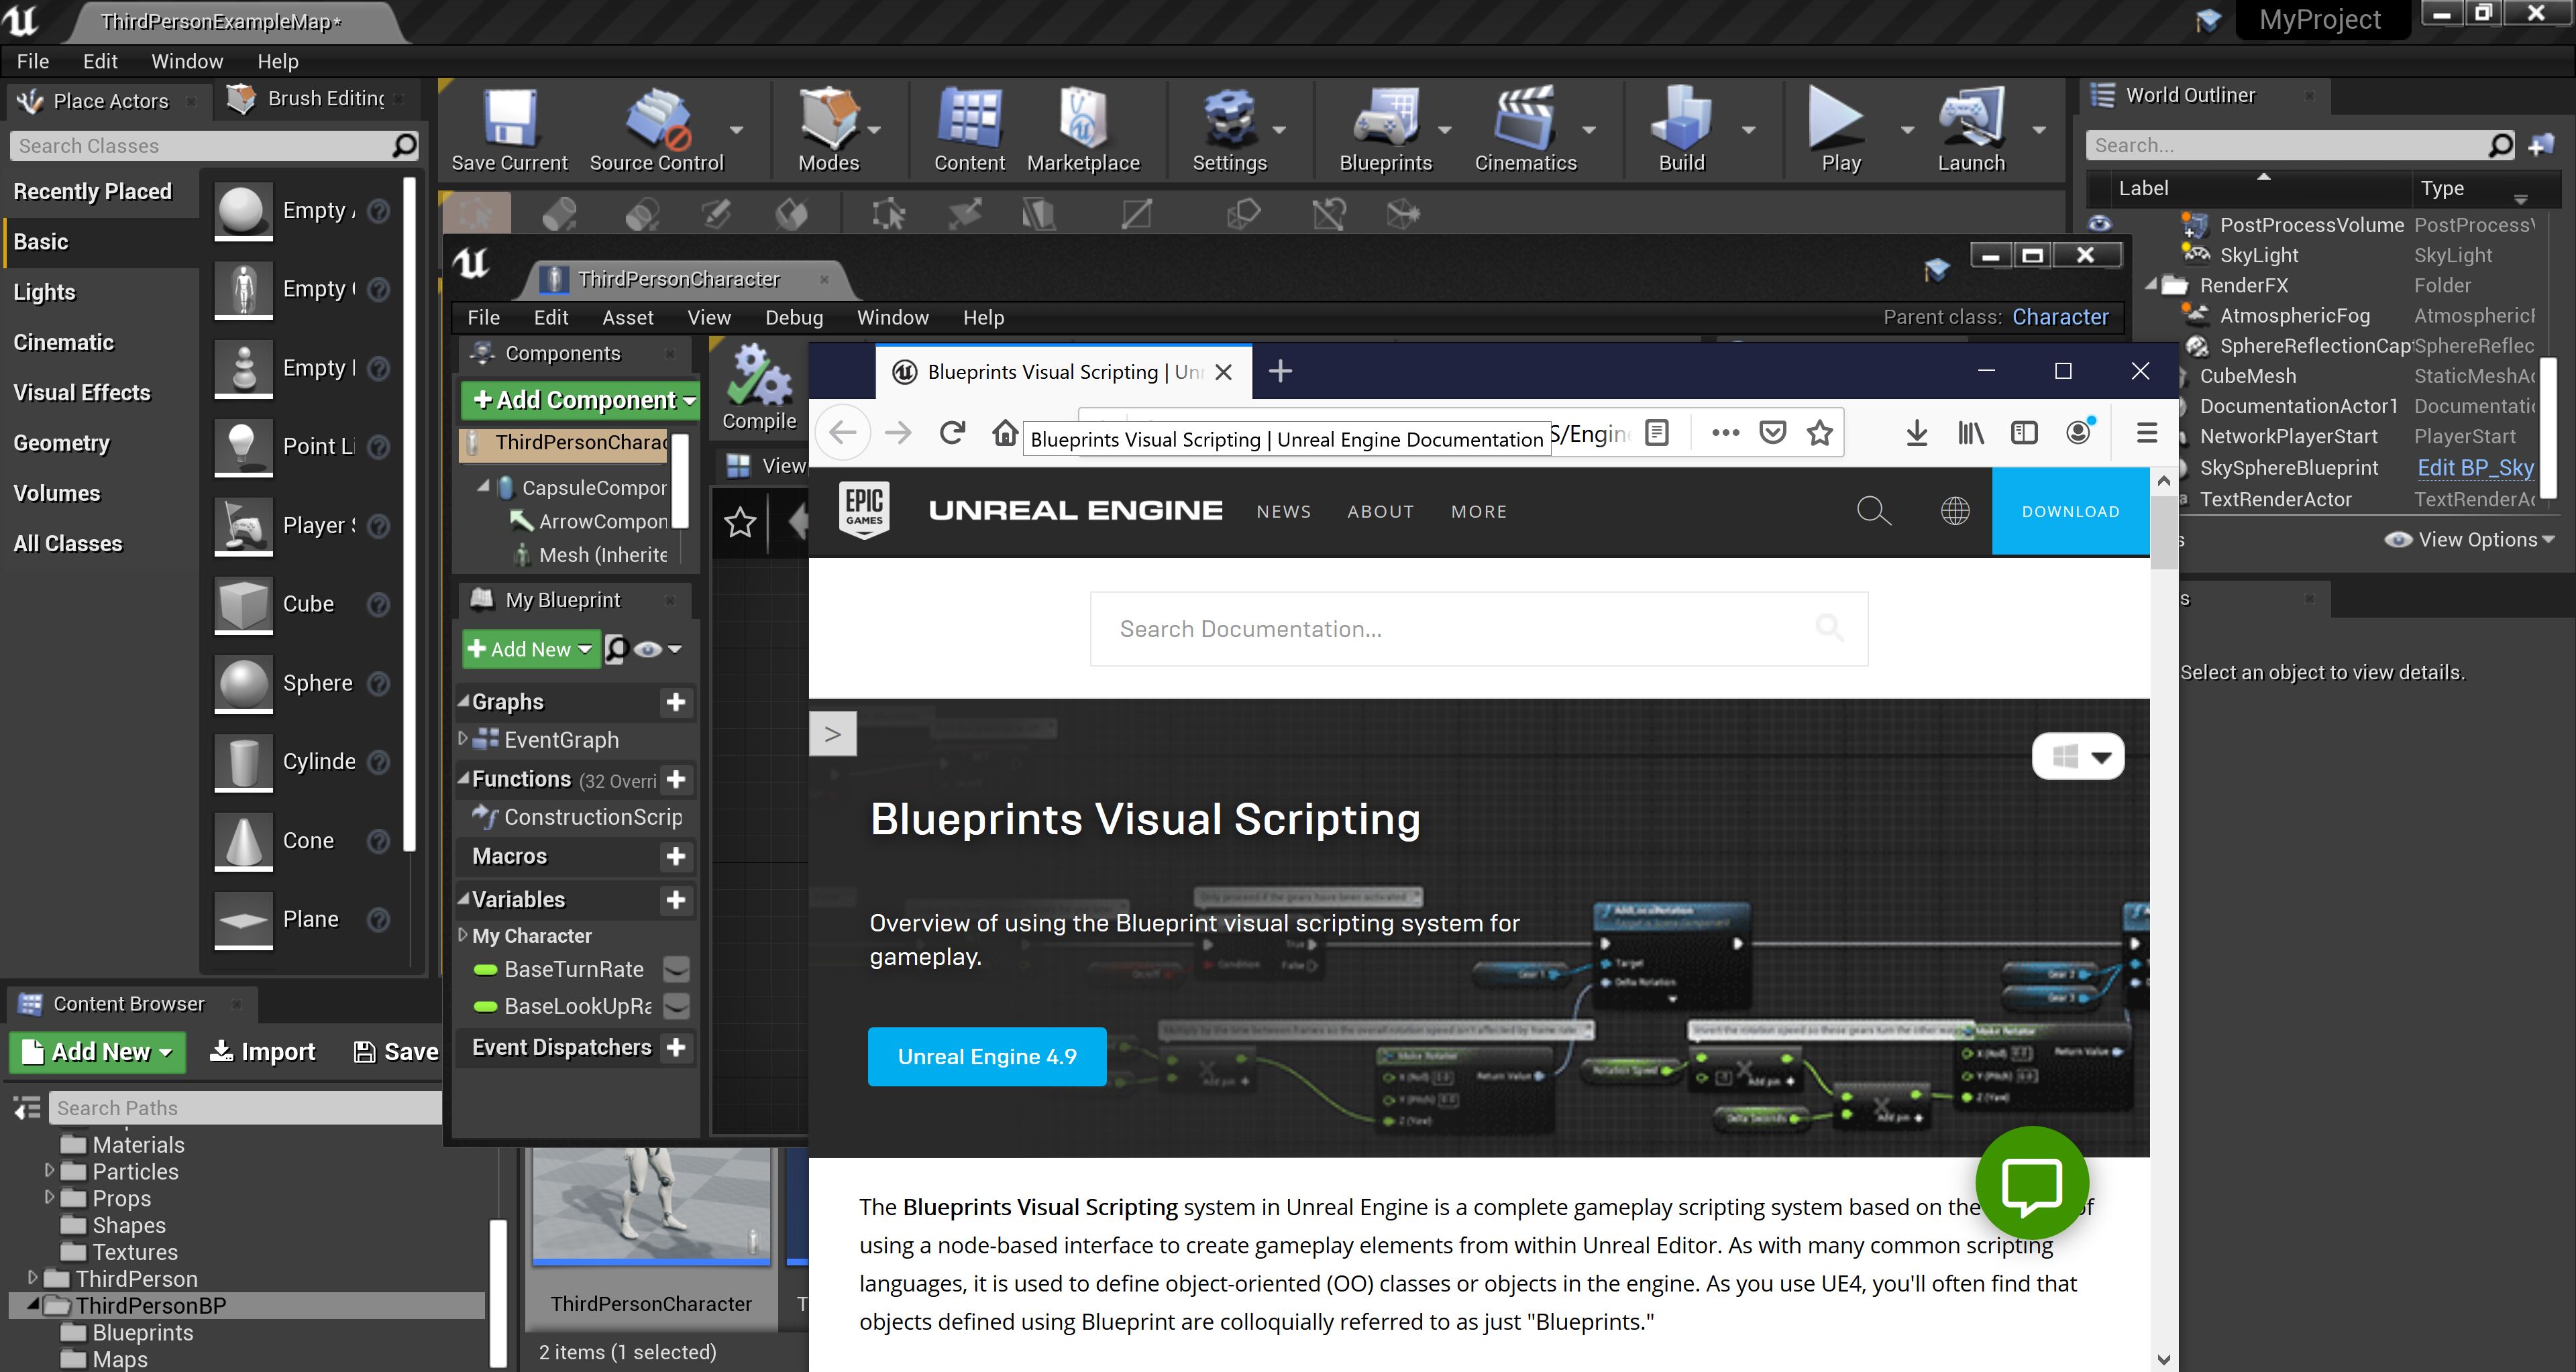Screen dimensions: 2576x1372
Task: Toggle BaseLookUpRate variable visibility eye
Action: (x=677, y=1007)
